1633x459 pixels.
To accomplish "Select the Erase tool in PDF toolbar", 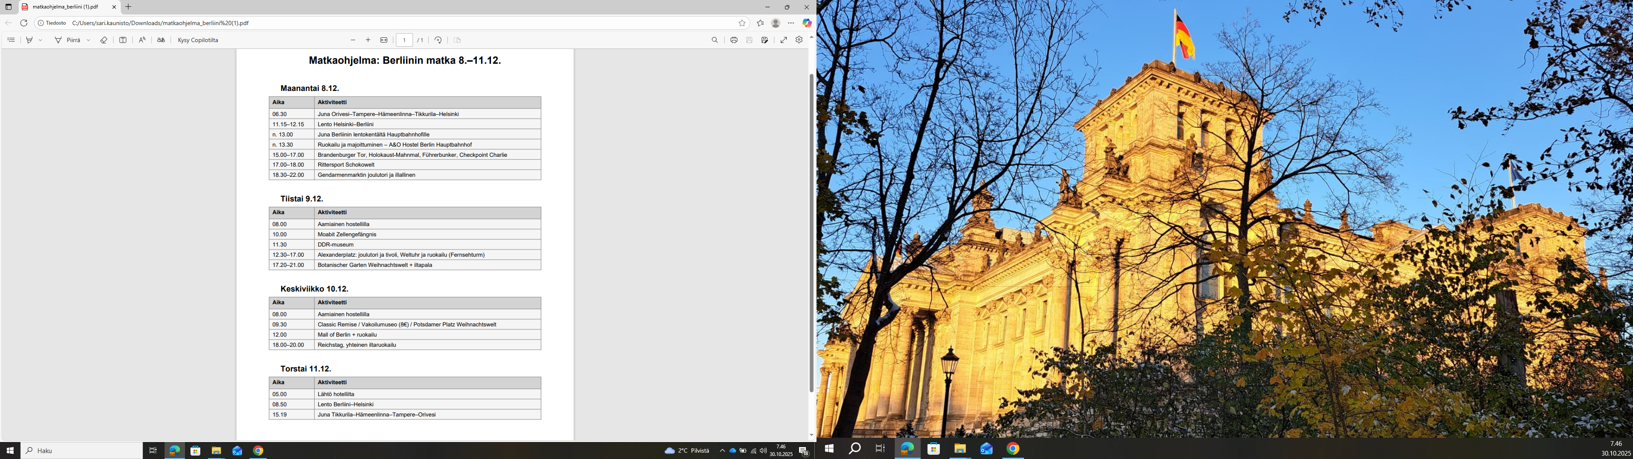I will click(104, 40).
